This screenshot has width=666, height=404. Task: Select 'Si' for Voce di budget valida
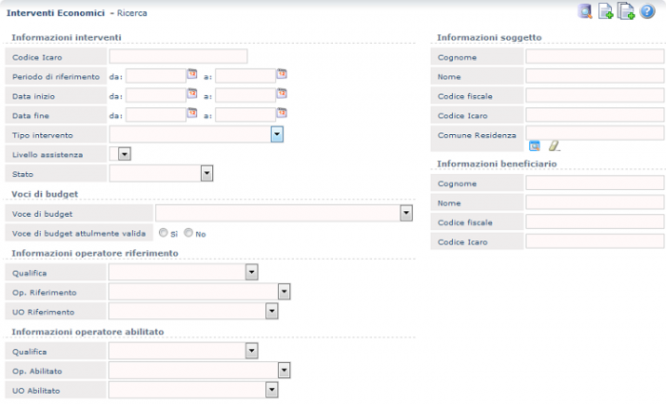click(x=164, y=232)
